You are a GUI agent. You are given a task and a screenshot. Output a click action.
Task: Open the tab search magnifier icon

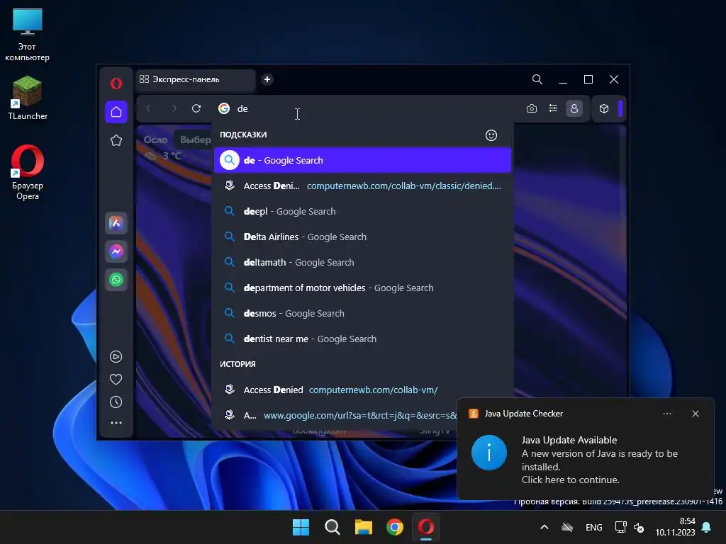pyautogui.click(x=537, y=79)
